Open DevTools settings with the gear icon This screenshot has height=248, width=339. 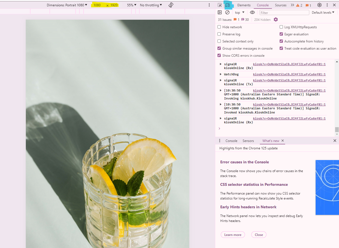tap(319, 5)
